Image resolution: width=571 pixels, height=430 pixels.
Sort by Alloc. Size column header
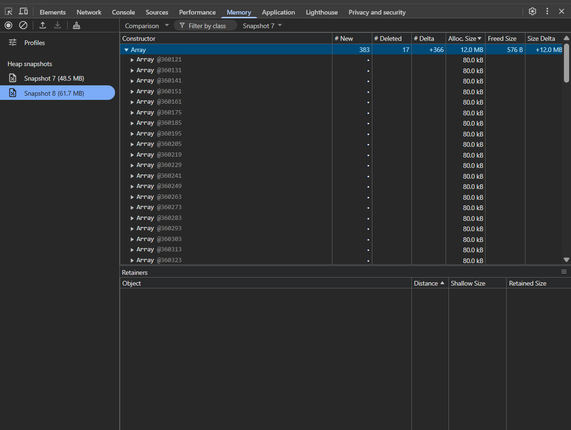[x=465, y=38]
